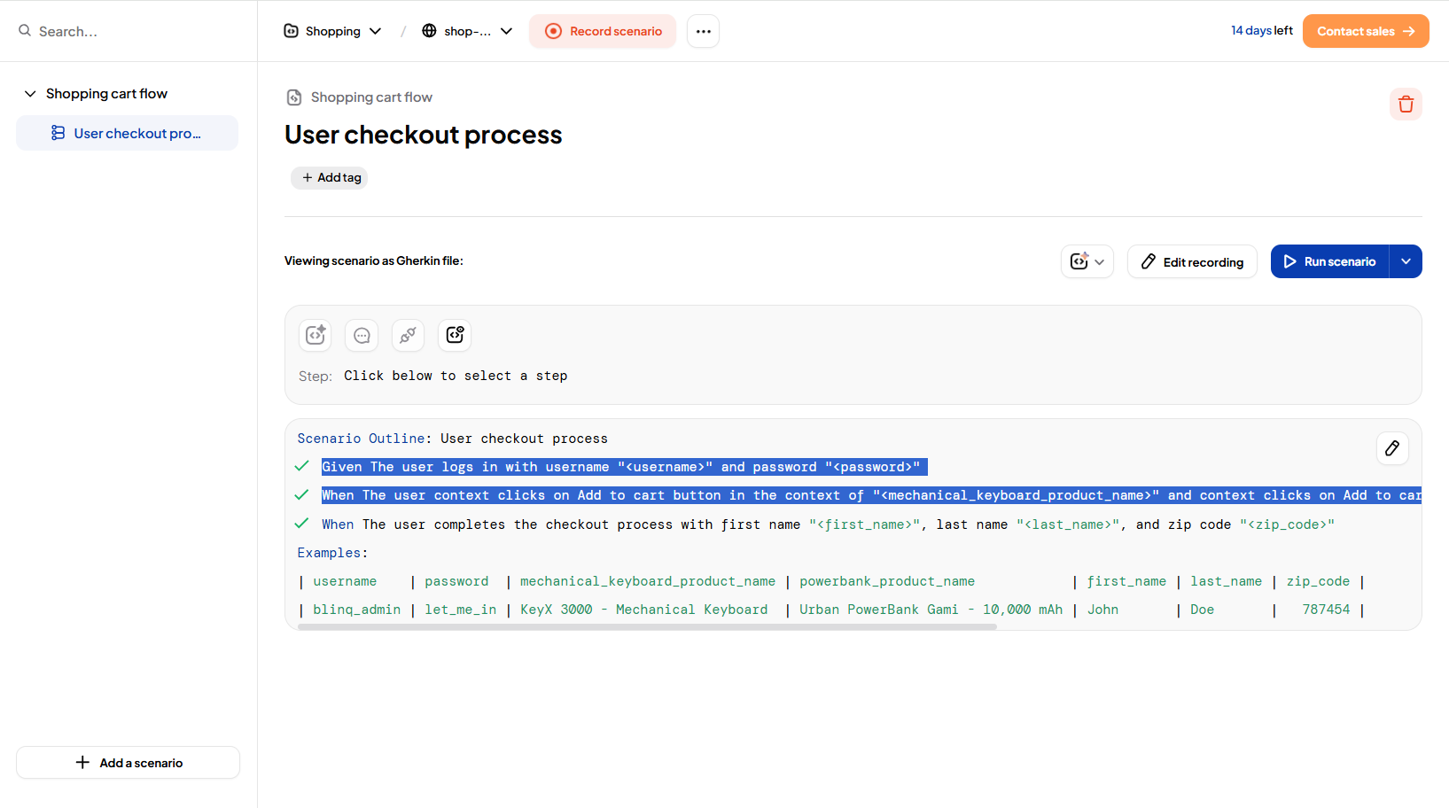Click the comment bubble step icon
This screenshot has width=1449, height=808.
point(362,335)
